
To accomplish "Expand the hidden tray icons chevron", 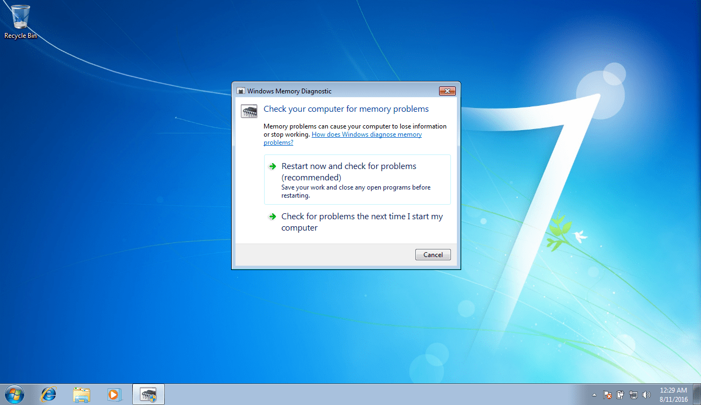I will coord(594,395).
